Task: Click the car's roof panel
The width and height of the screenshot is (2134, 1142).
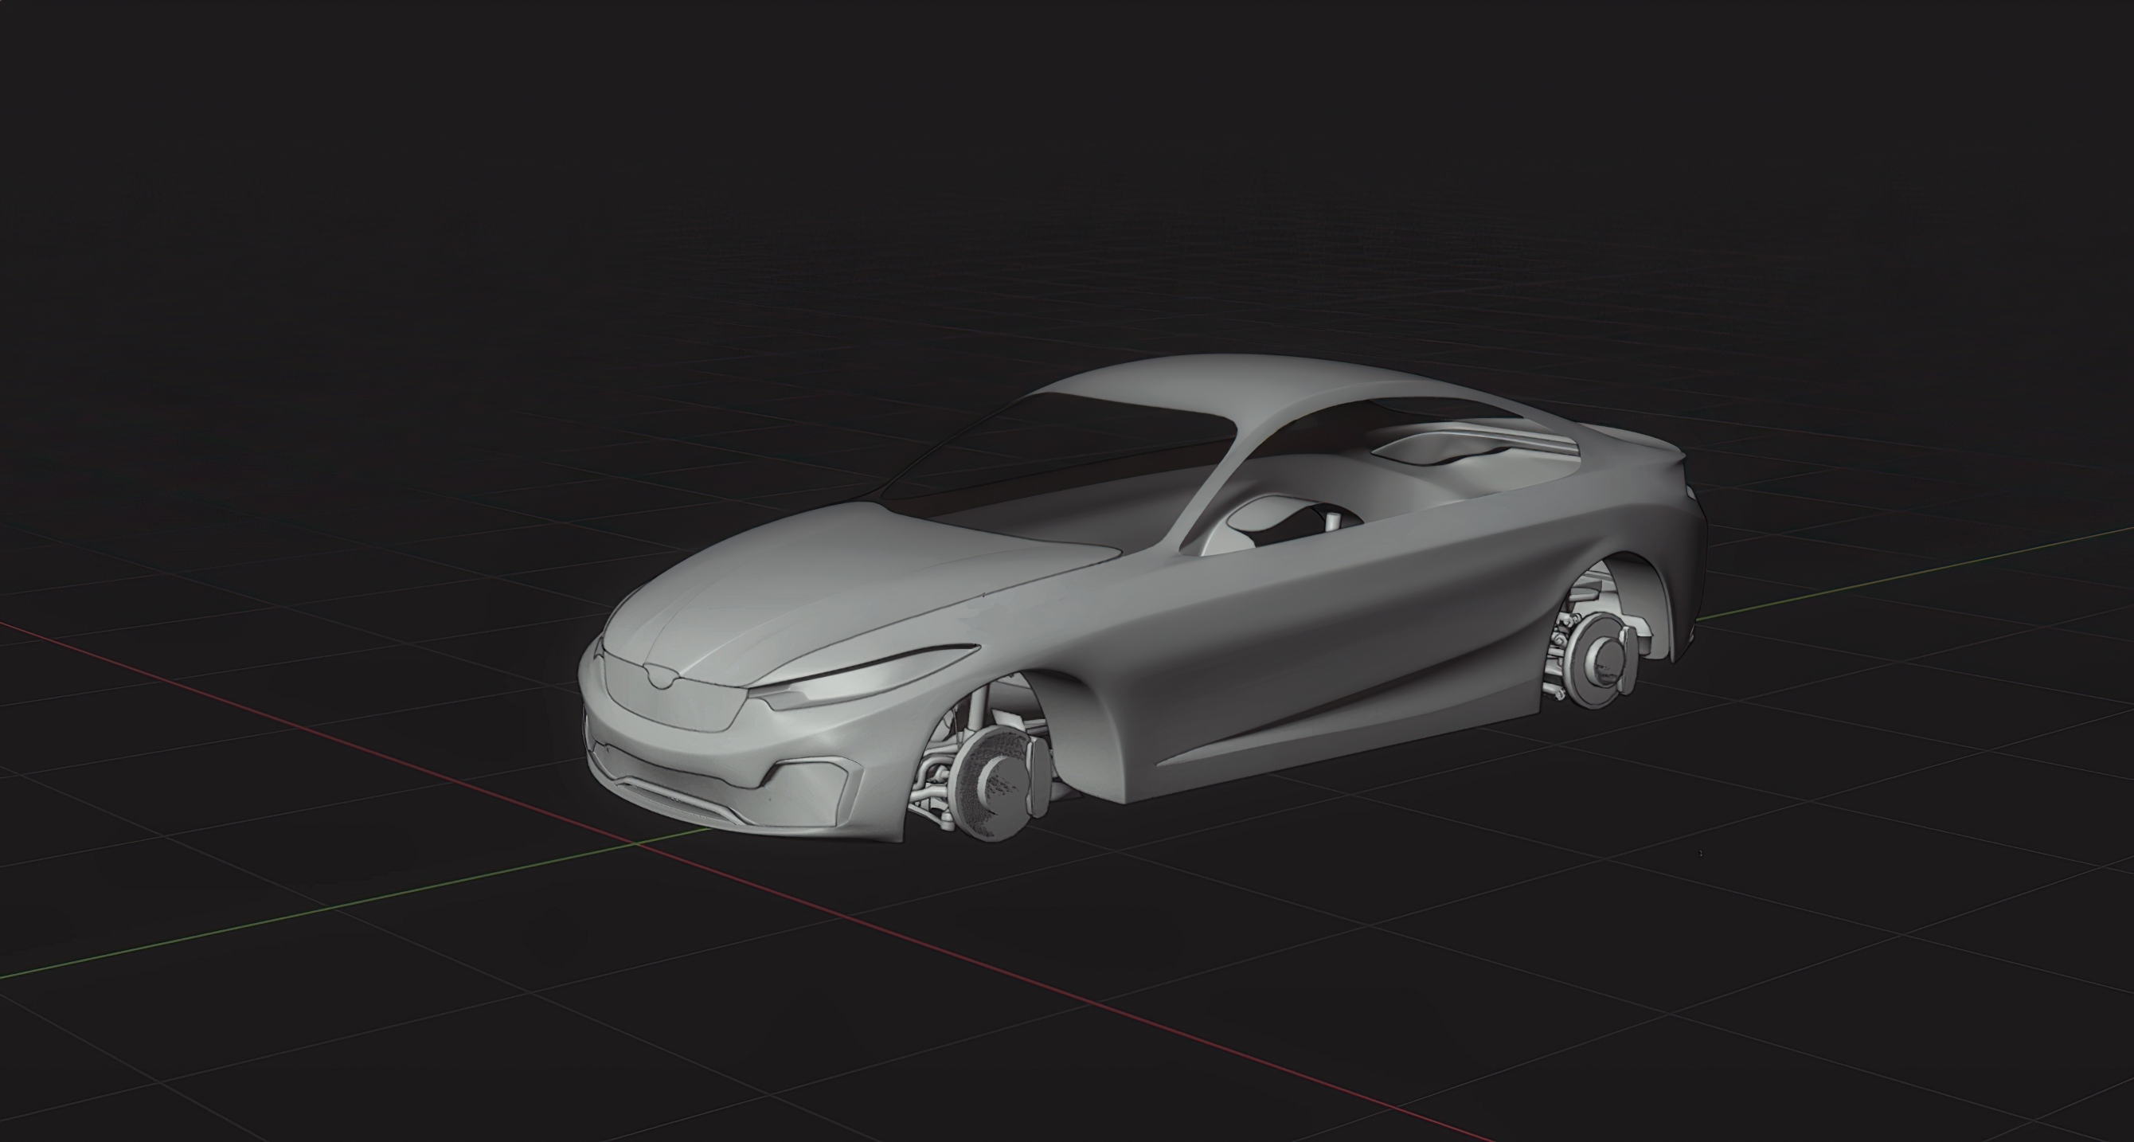Action: 1193,381
